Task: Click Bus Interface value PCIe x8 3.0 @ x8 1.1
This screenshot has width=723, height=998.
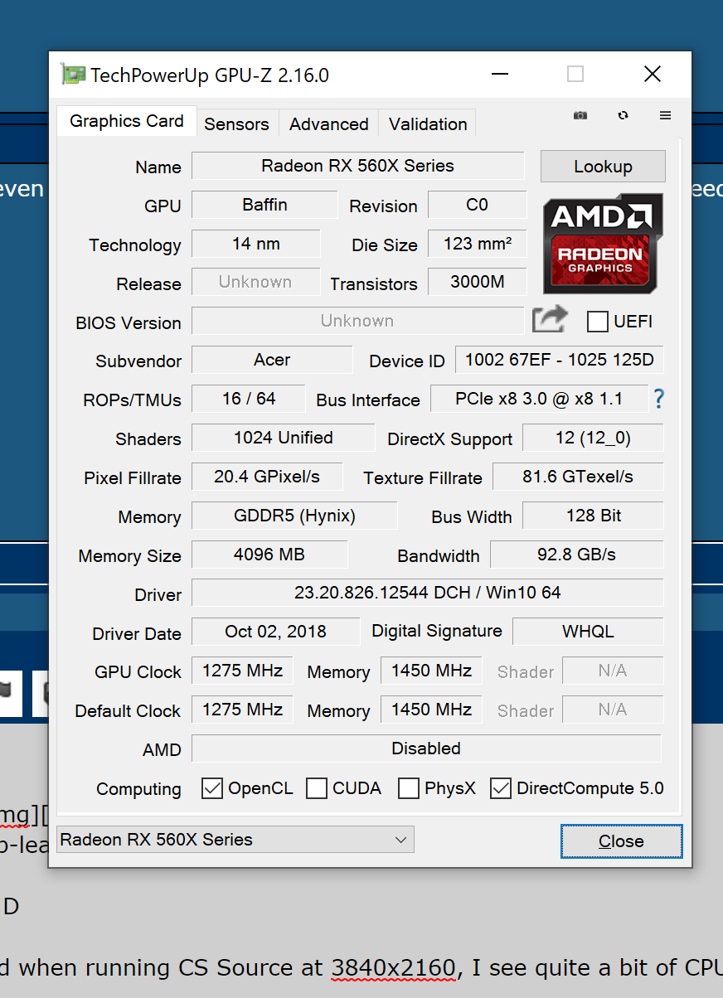Action: click(x=539, y=398)
